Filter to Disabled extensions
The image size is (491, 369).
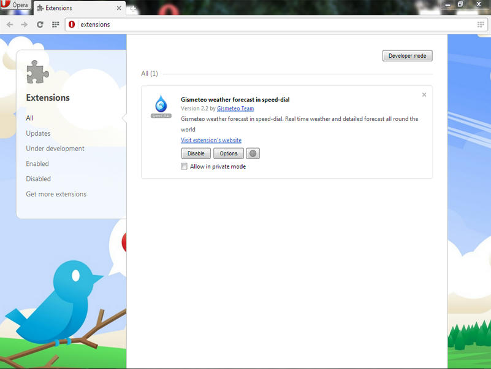pos(38,179)
